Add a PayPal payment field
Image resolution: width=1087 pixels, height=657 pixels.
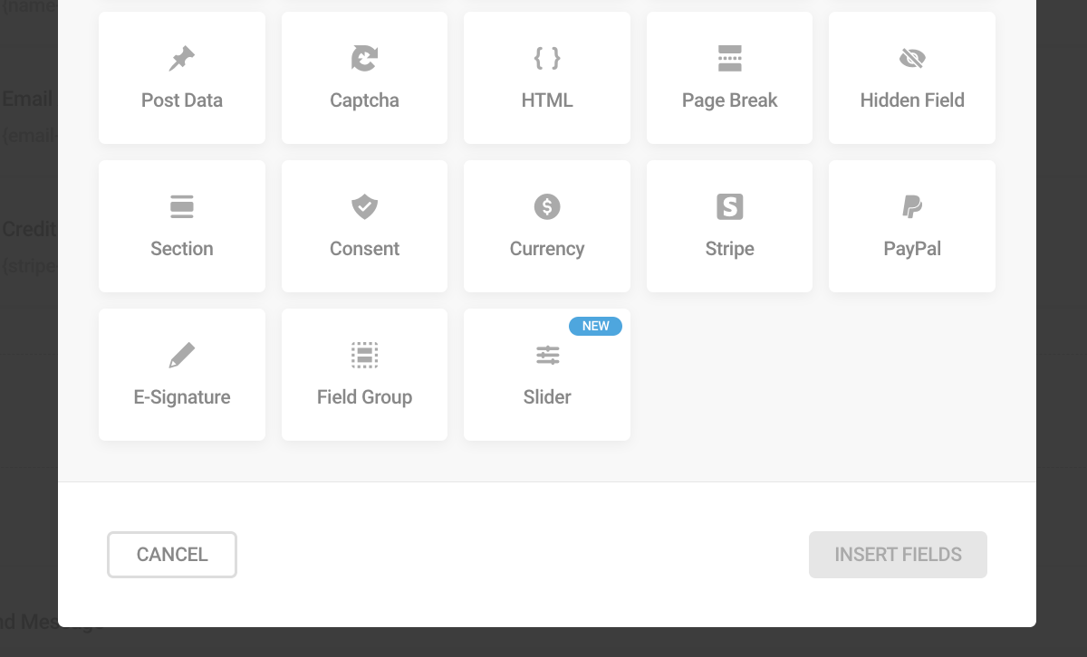911,225
